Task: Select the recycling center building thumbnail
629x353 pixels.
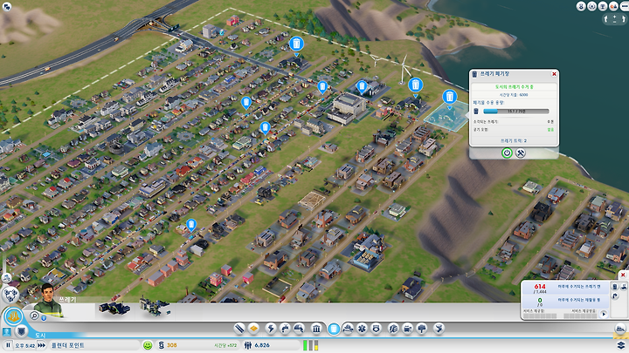Action: coord(155,307)
